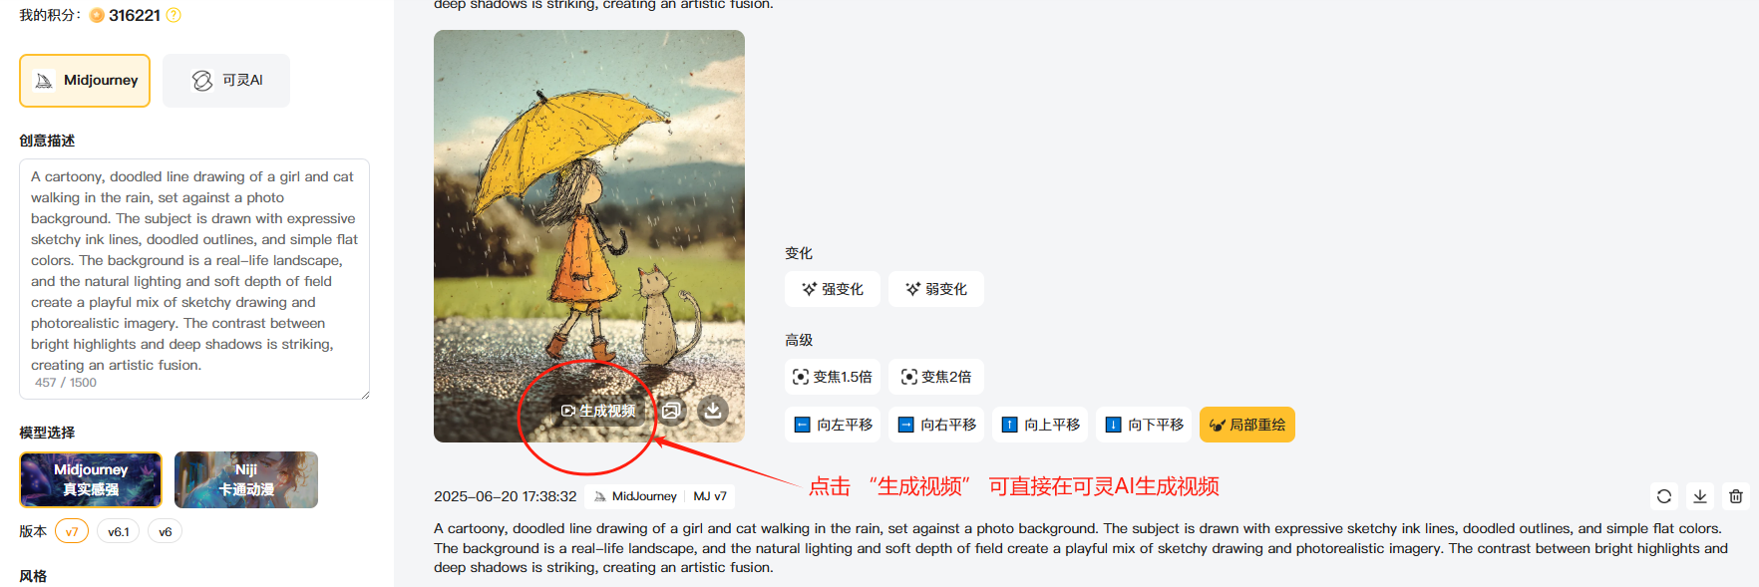Click 强变化 strong variation button
Screen dimensions: 1759x587
[833, 289]
